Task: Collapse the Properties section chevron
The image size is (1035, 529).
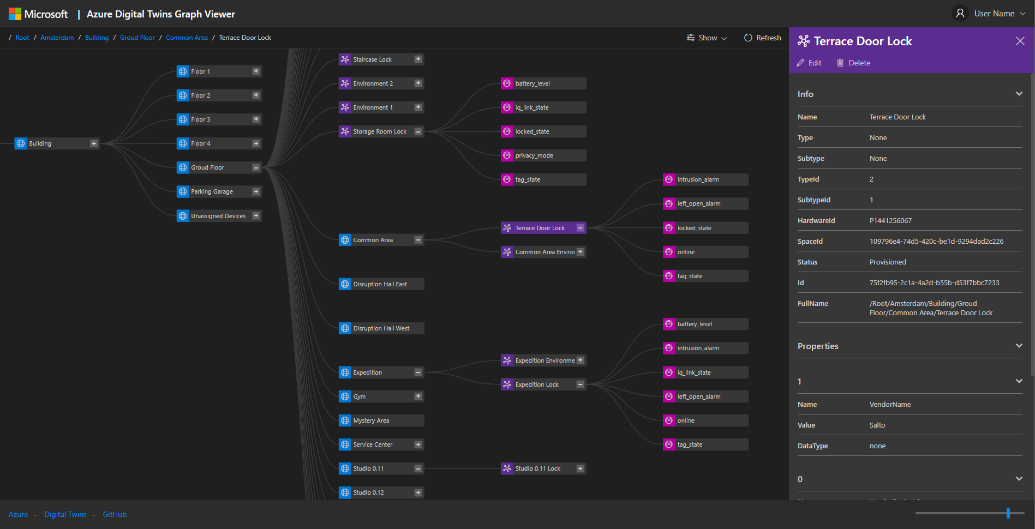Action: click(x=1019, y=345)
